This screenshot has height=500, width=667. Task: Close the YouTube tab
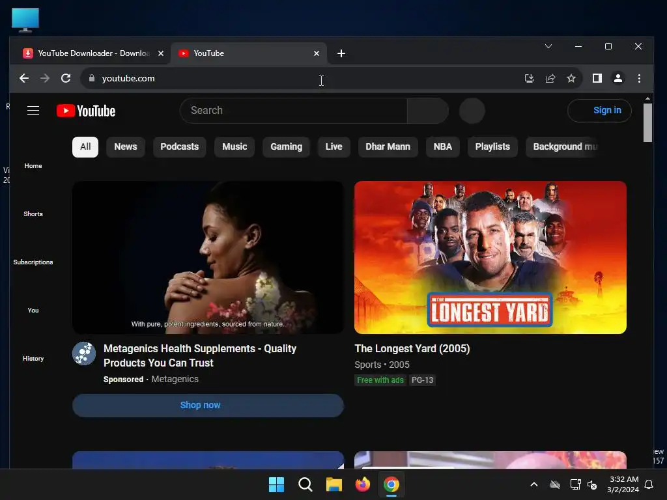click(x=317, y=53)
